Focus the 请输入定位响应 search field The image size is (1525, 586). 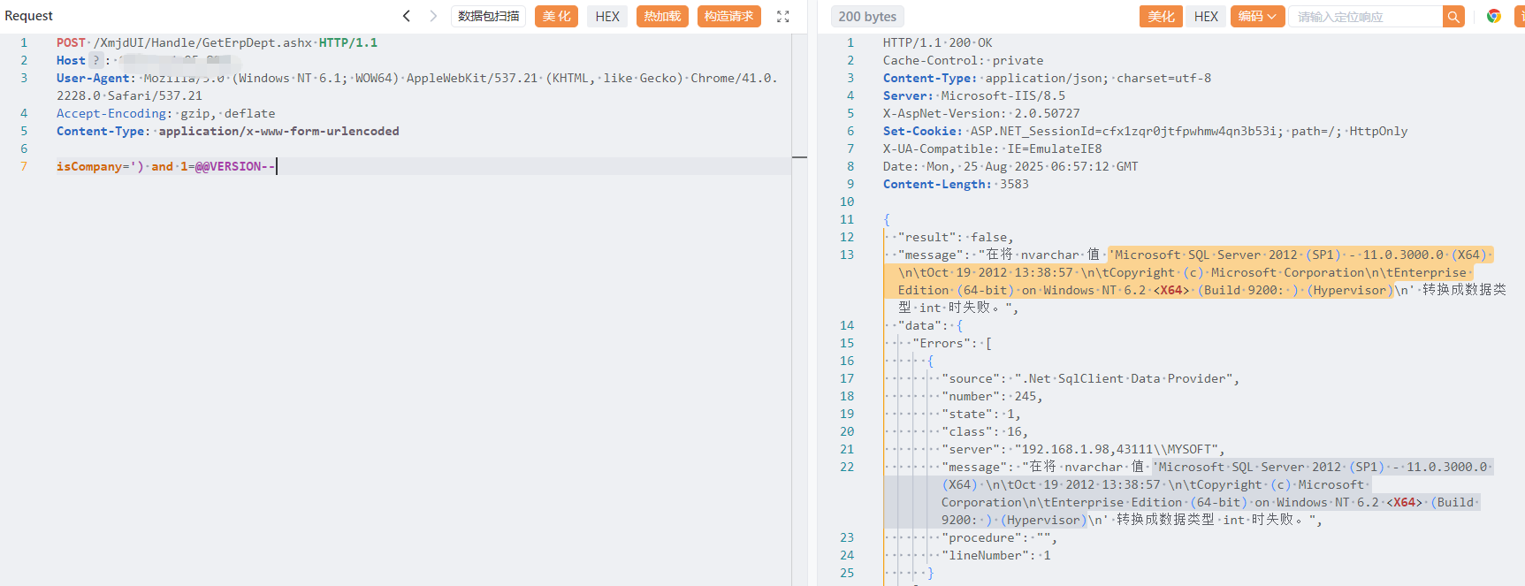coord(1365,17)
